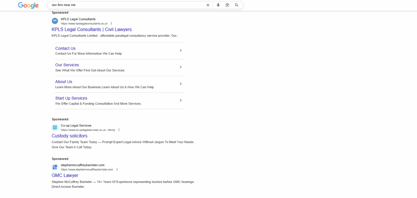Open the Contact Us sitelink
417x198 pixels.
[x=66, y=48]
